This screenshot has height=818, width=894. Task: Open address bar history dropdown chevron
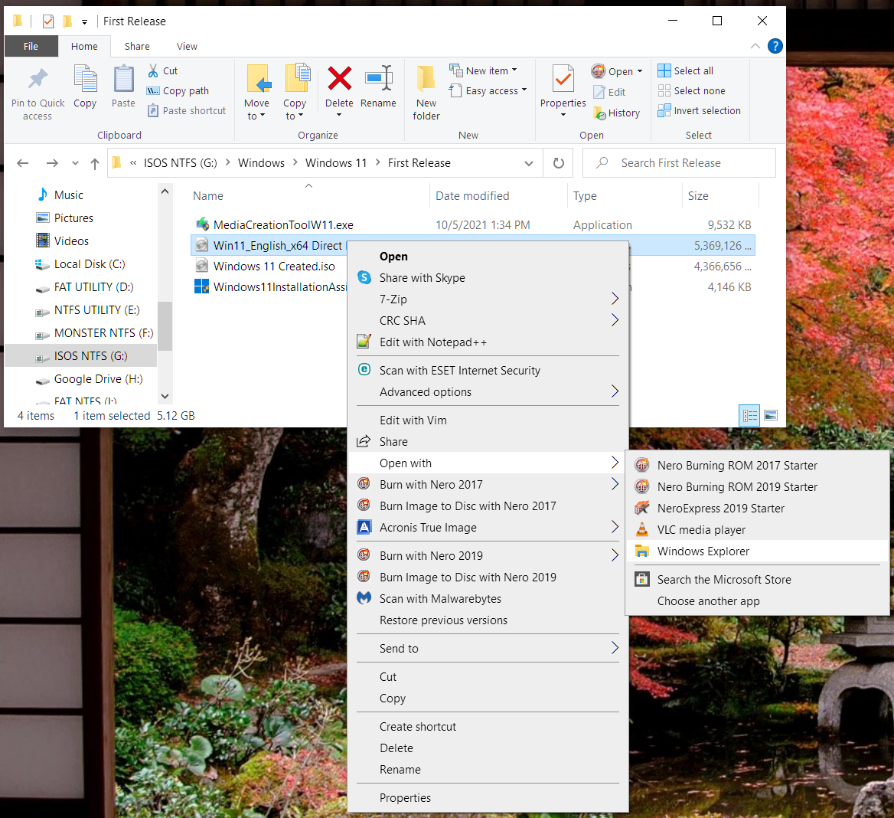point(529,163)
